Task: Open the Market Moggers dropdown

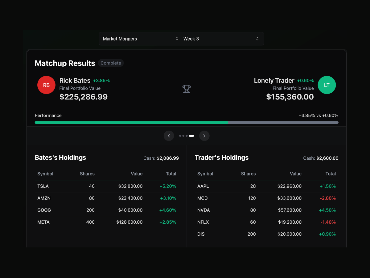Action: point(139,39)
